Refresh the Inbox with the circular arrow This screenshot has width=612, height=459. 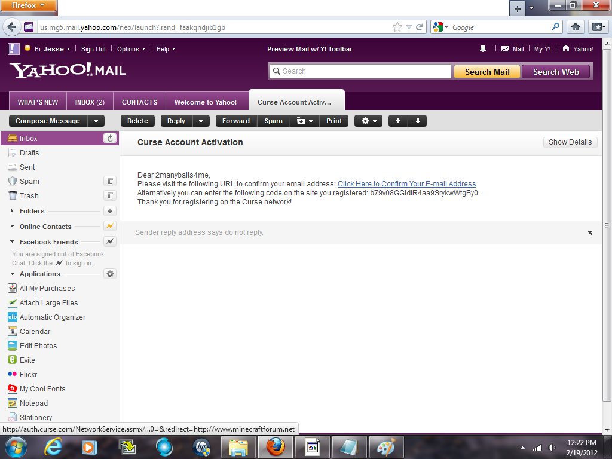click(110, 138)
